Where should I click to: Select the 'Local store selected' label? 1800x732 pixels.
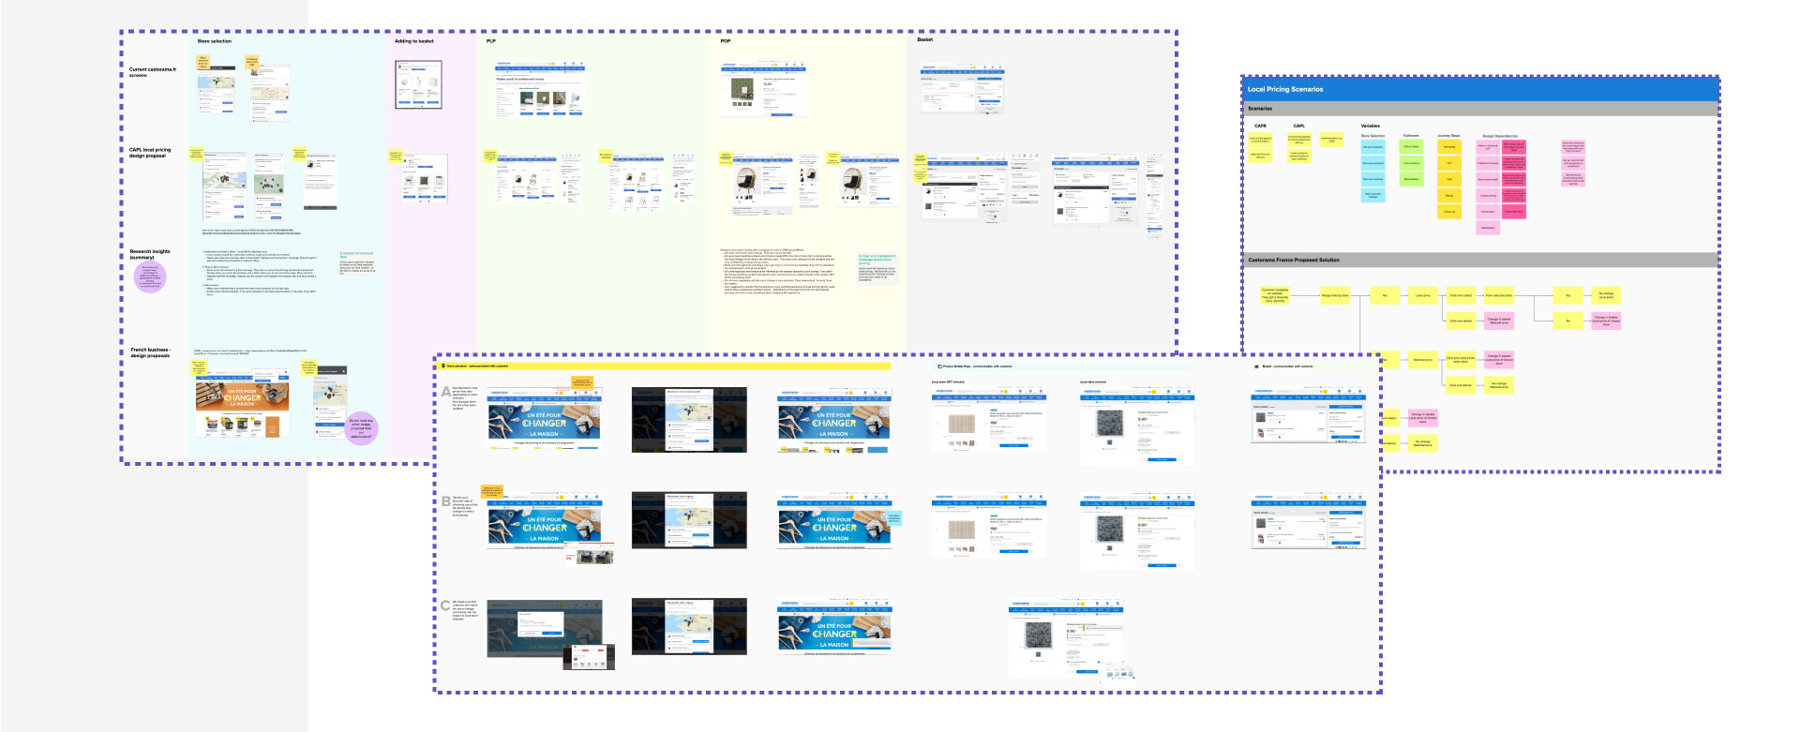(x=1092, y=381)
